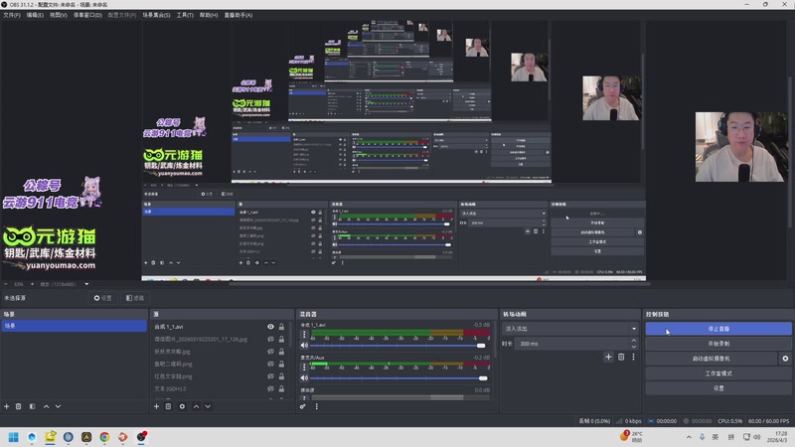Screen dimensions: 795x447
Task: Select the highlighted scene in the Scenes list
Action: [74, 326]
